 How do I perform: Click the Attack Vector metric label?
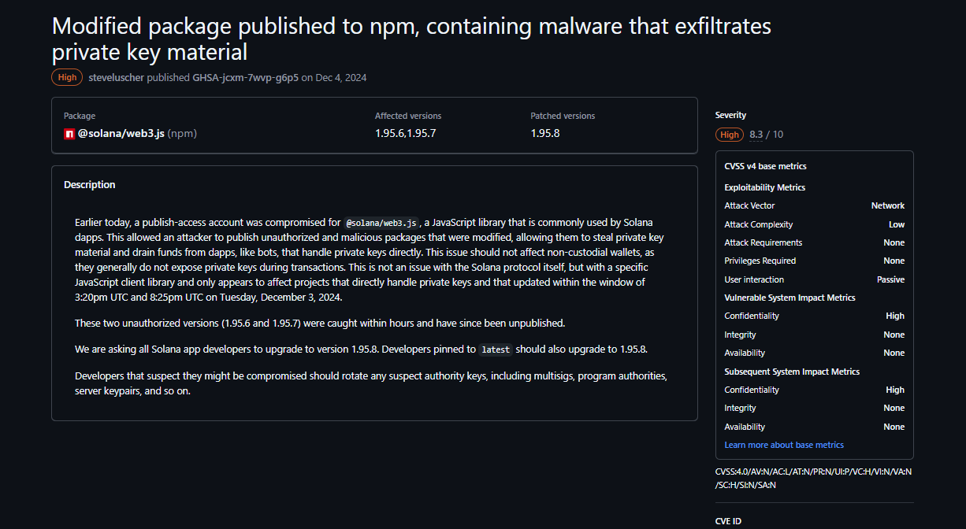(749, 205)
